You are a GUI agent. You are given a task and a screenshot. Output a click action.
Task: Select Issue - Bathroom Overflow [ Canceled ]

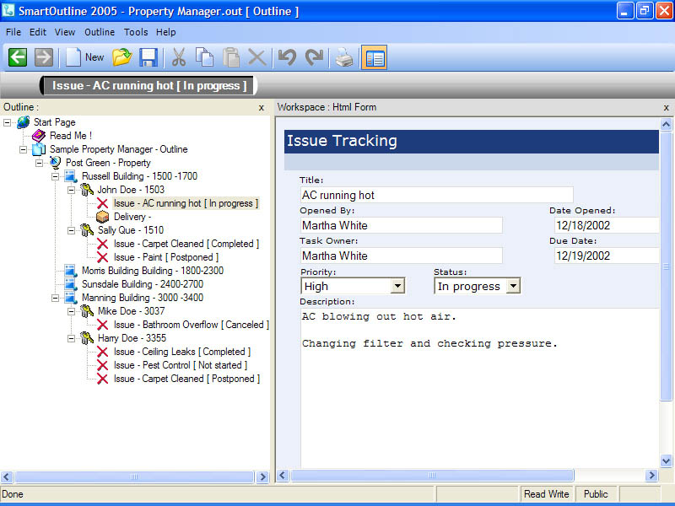(192, 325)
